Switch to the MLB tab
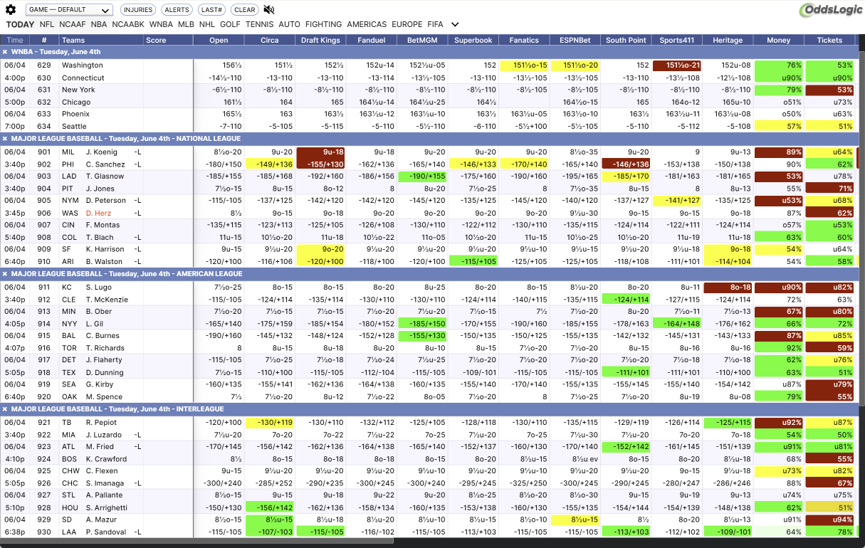 pos(186,24)
